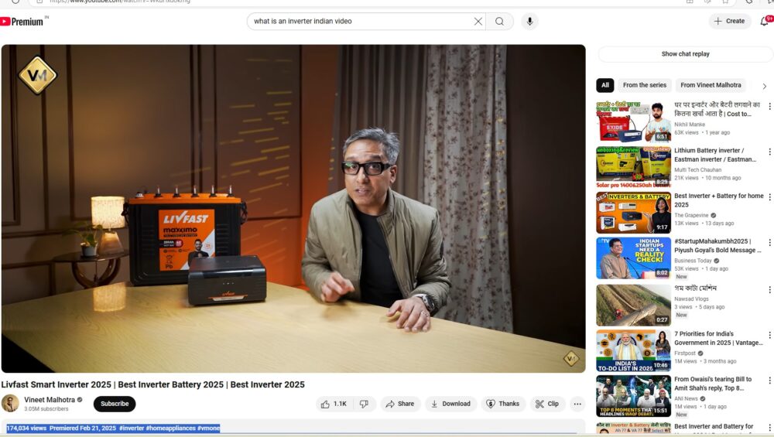Subscribe to Vineet Malhotra
The width and height of the screenshot is (774, 437).
pyautogui.click(x=115, y=404)
